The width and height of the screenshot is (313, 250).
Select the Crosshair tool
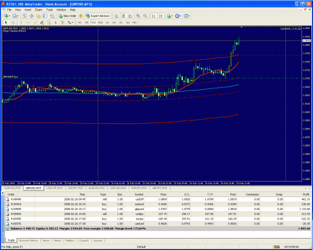pyautogui.click(x=13, y=22)
